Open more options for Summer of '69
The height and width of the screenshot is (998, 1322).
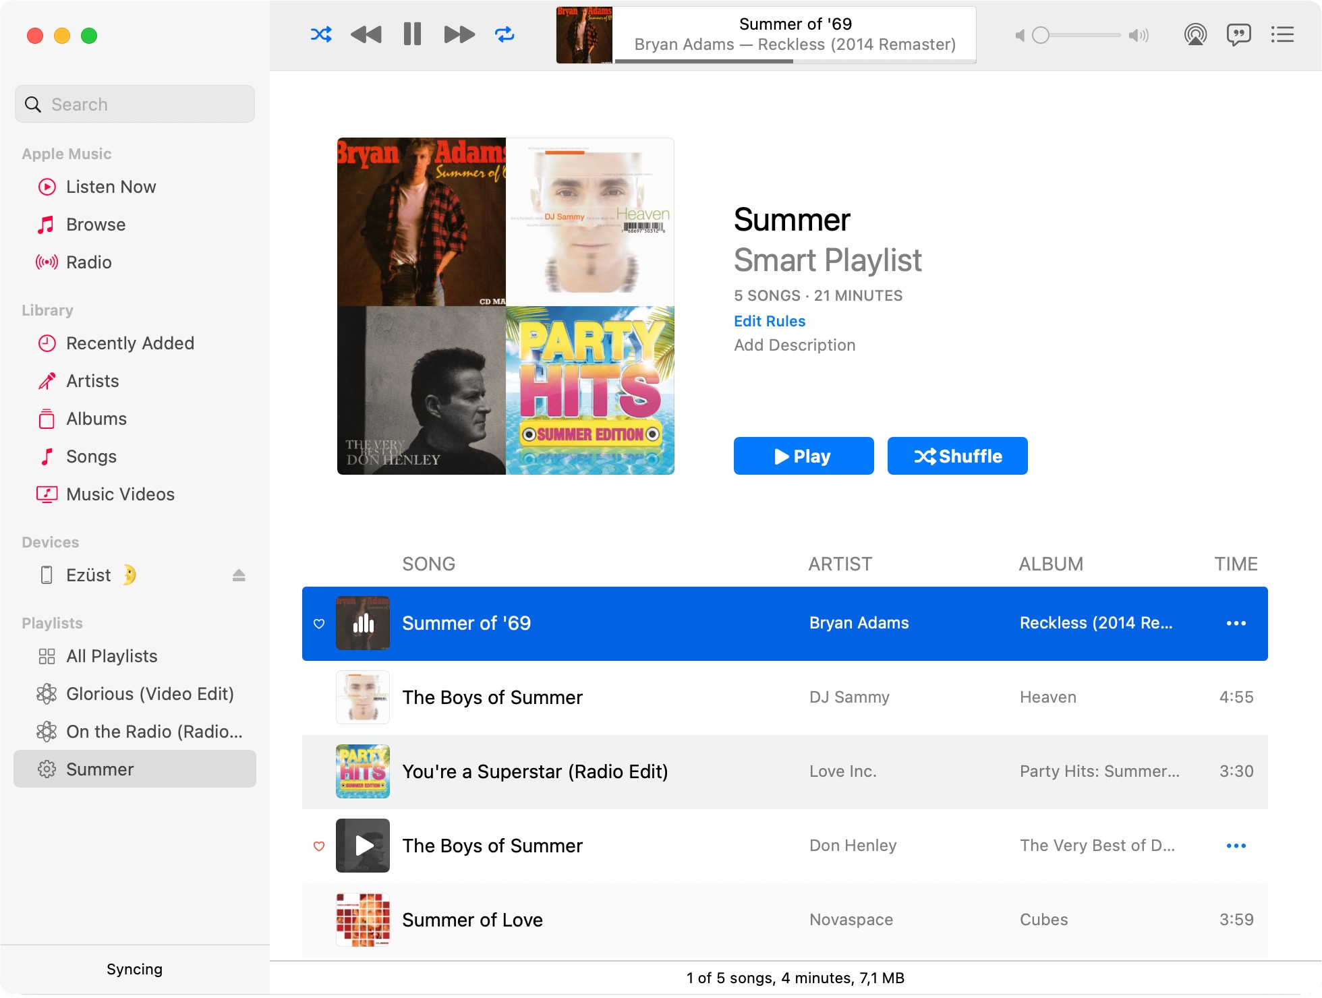(x=1236, y=623)
